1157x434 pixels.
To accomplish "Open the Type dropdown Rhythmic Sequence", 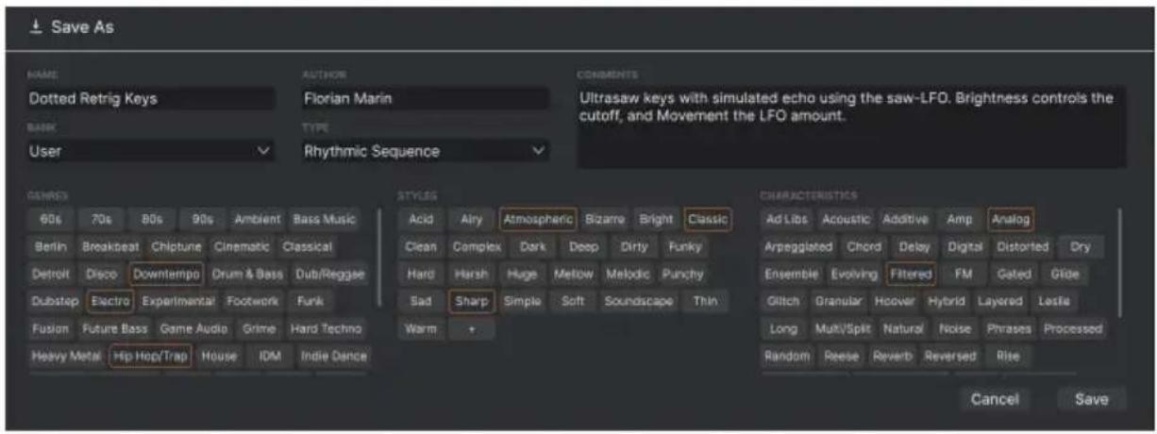I will coord(425,151).
